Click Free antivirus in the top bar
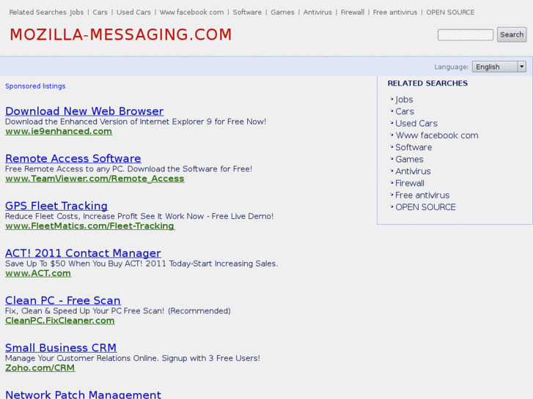The width and height of the screenshot is (533, 399). coord(395,12)
